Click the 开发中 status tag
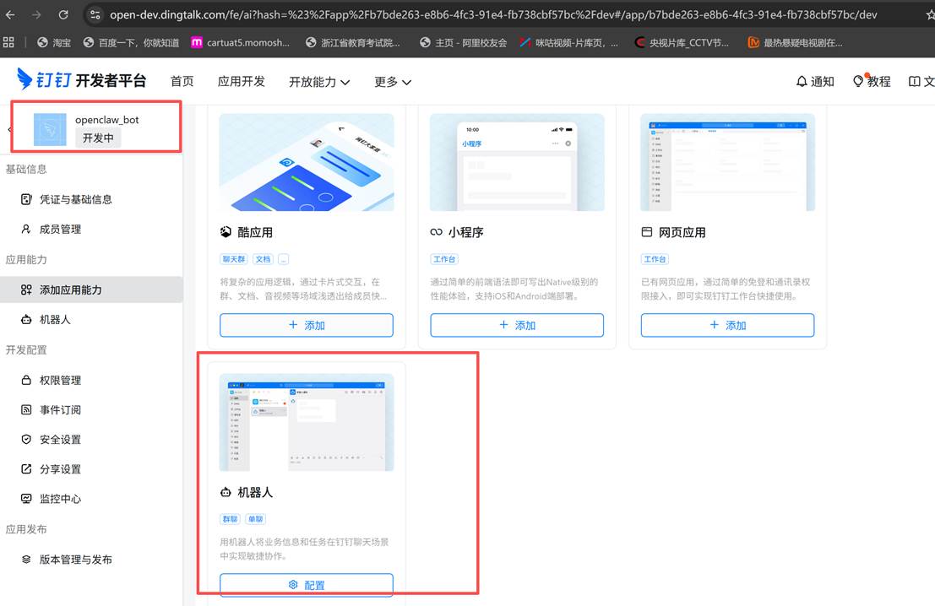 pyautogui.click(x=98, y=138)
